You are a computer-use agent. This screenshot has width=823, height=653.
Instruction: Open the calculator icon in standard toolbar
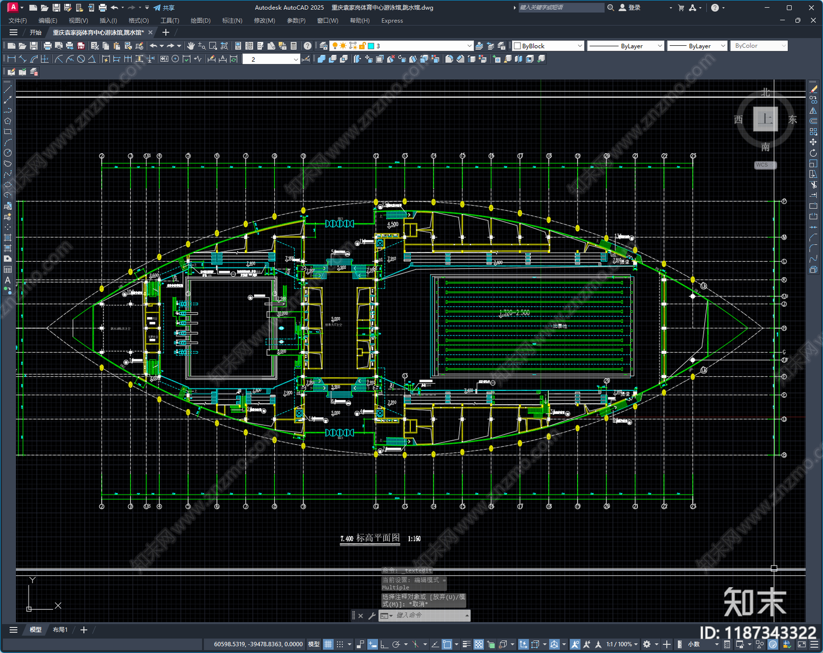point(294,46)
